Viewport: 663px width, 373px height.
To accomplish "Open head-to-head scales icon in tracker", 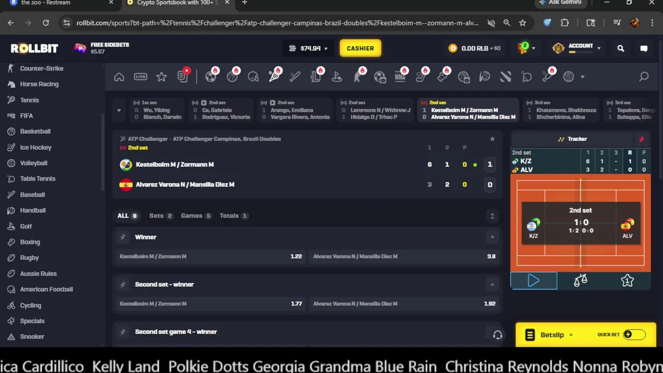I will click(x=581, y=280).
